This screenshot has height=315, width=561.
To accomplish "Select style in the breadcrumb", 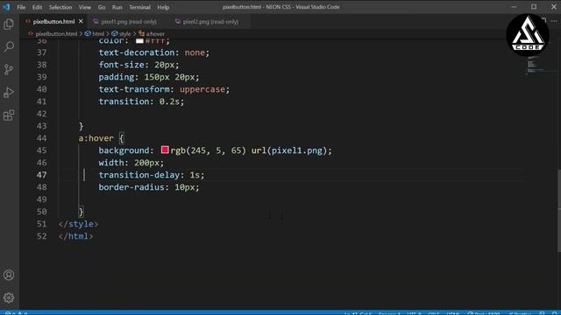I will pos(124,34).
